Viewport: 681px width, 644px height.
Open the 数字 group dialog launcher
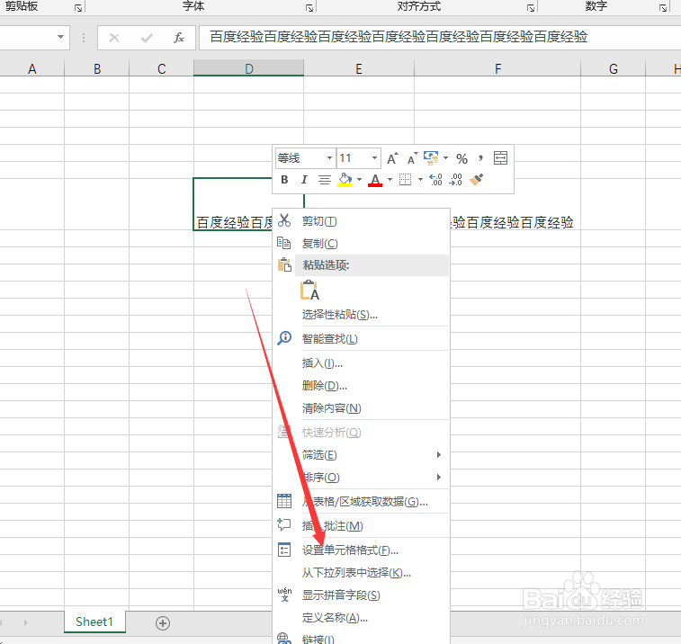pyautogui.click(x=663, y=8)
